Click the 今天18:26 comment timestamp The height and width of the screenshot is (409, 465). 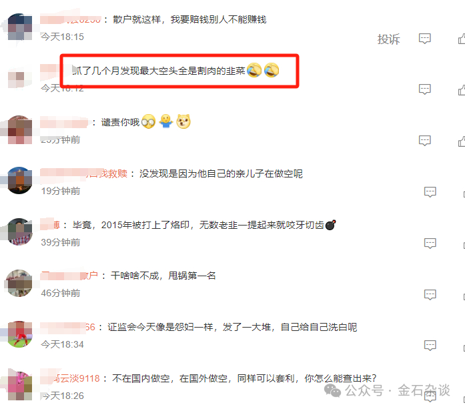[x=63, y=396]
